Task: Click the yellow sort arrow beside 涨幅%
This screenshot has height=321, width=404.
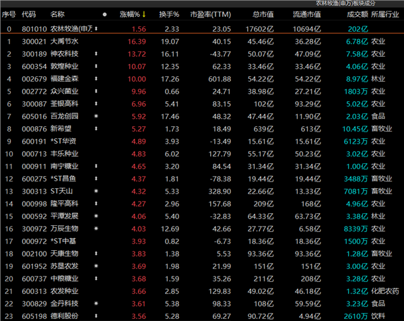Action: coord(143,13)
